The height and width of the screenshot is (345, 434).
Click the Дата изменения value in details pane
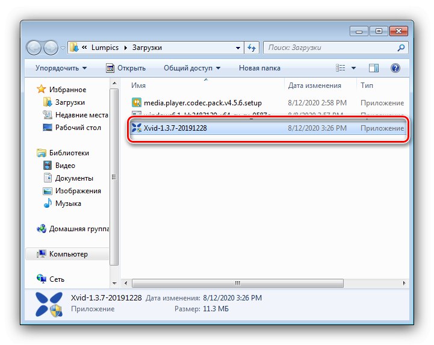coord(232,298)
